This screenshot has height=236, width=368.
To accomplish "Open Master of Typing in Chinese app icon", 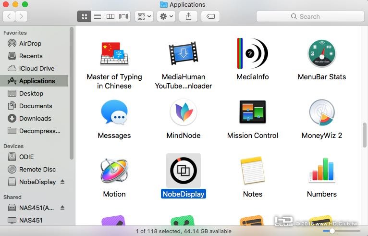I will [x=114, y=54].
